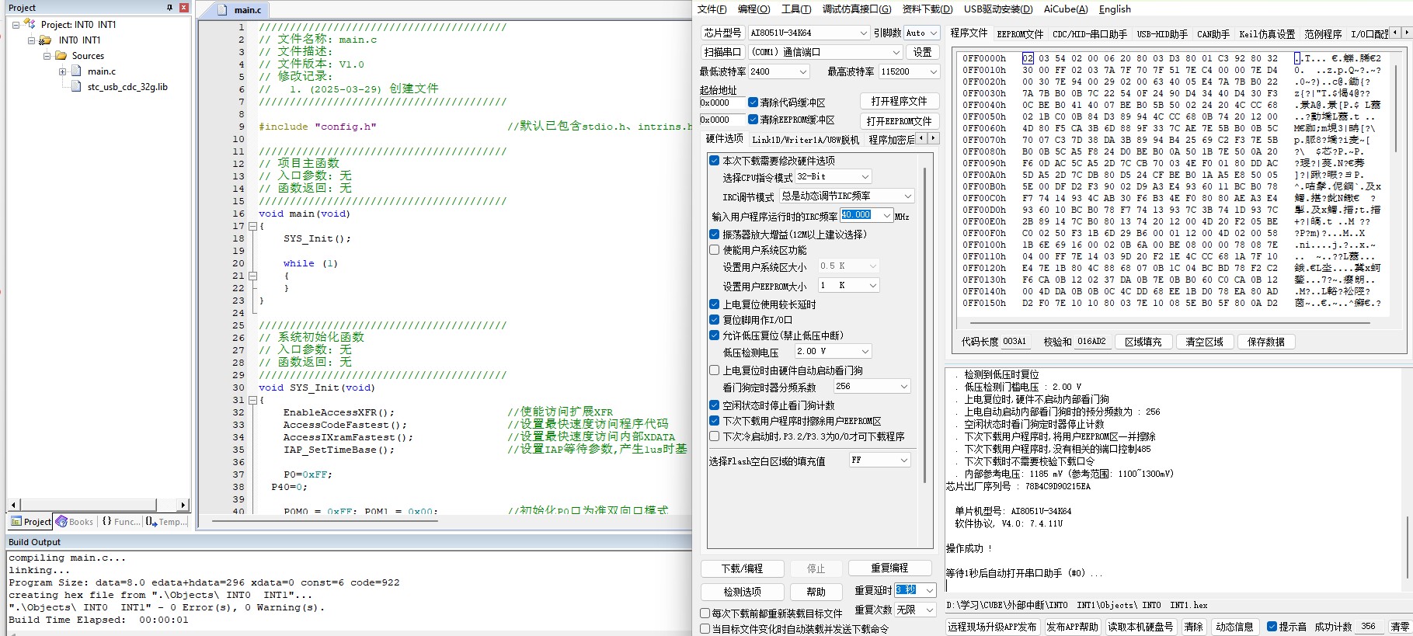1413x636 pixels.
Task: Toggle 本次下载需要修改硬件选项 checkbox
Action: point(714,161)
